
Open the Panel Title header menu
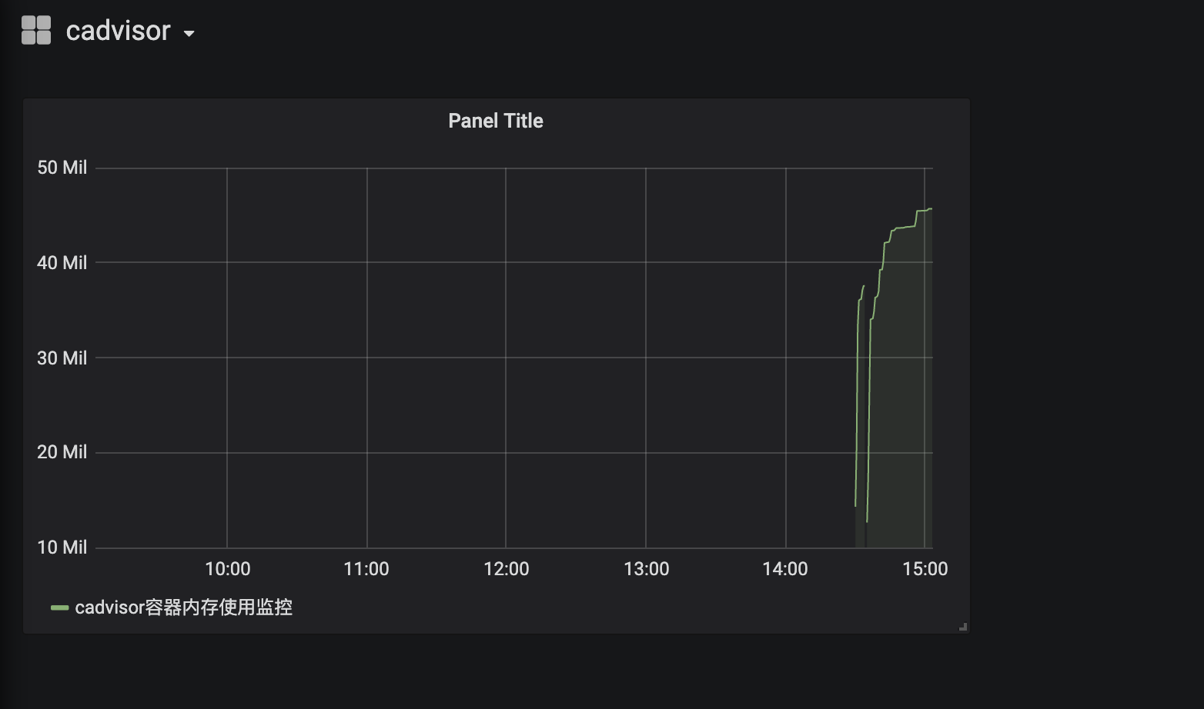coord(496,121)
